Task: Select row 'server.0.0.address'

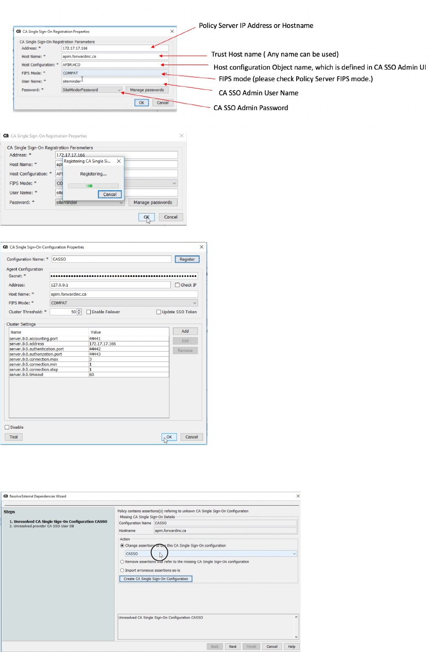Action: pos(89,343)
